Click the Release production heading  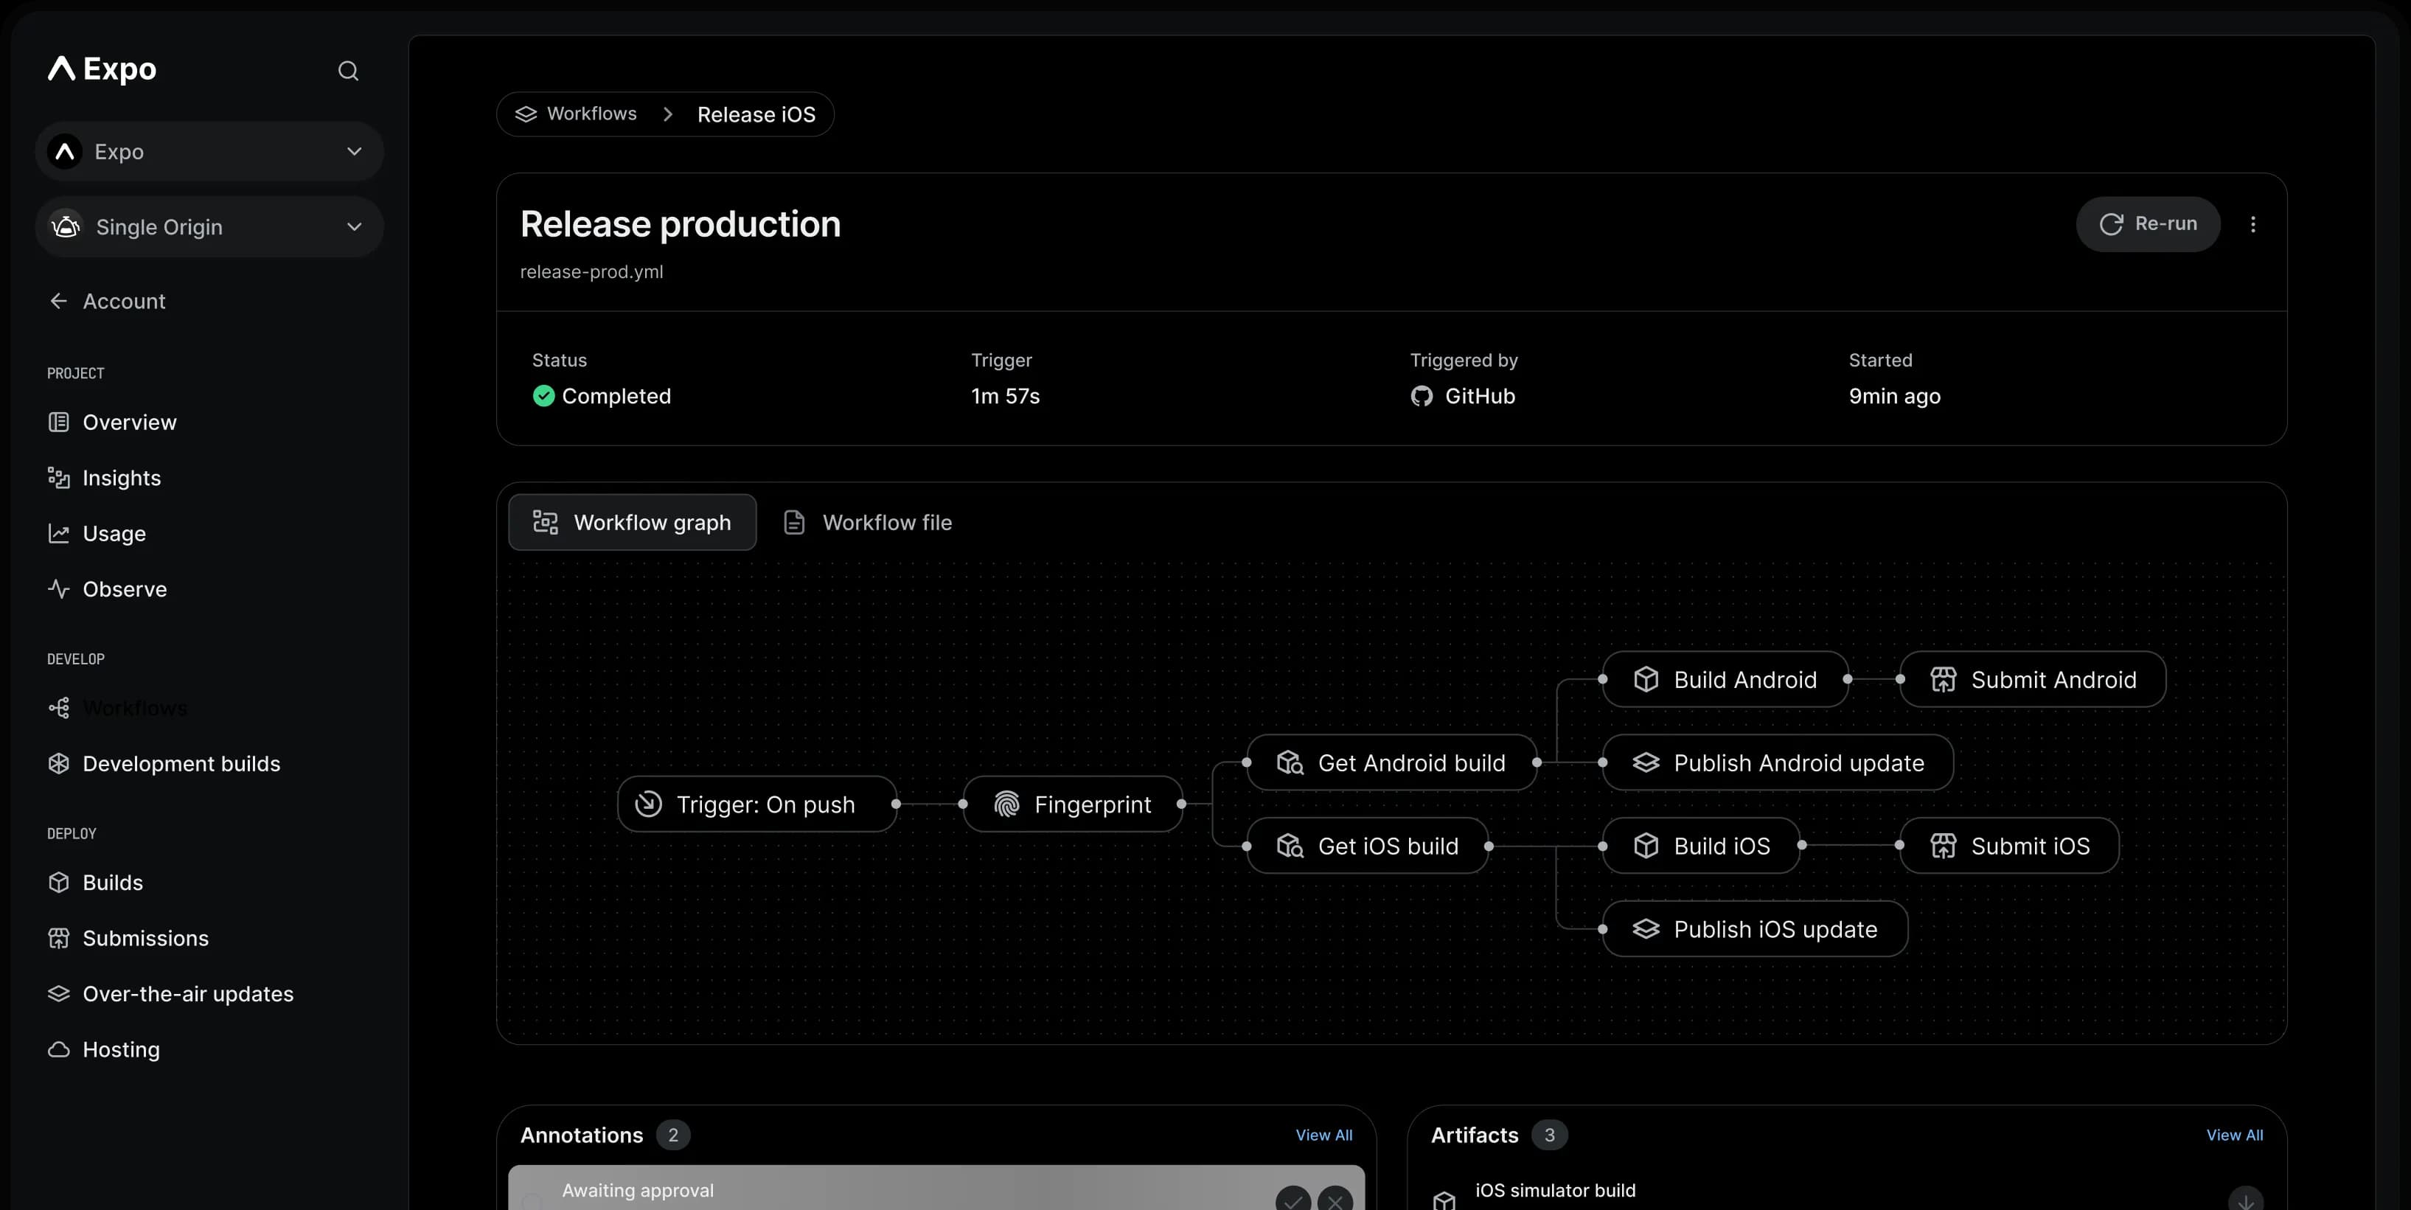tap(681, 225)
